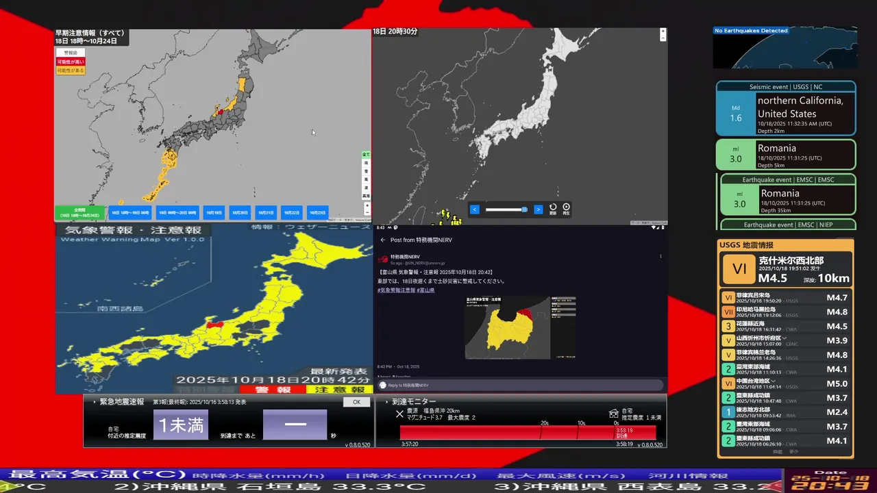The width and height of the screenshot is (877, 493).
Task: Select the 10月22日 date button
Action: (291, 213)
